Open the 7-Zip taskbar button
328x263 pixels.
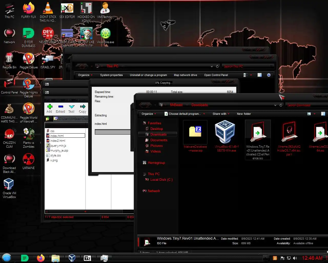87,258
